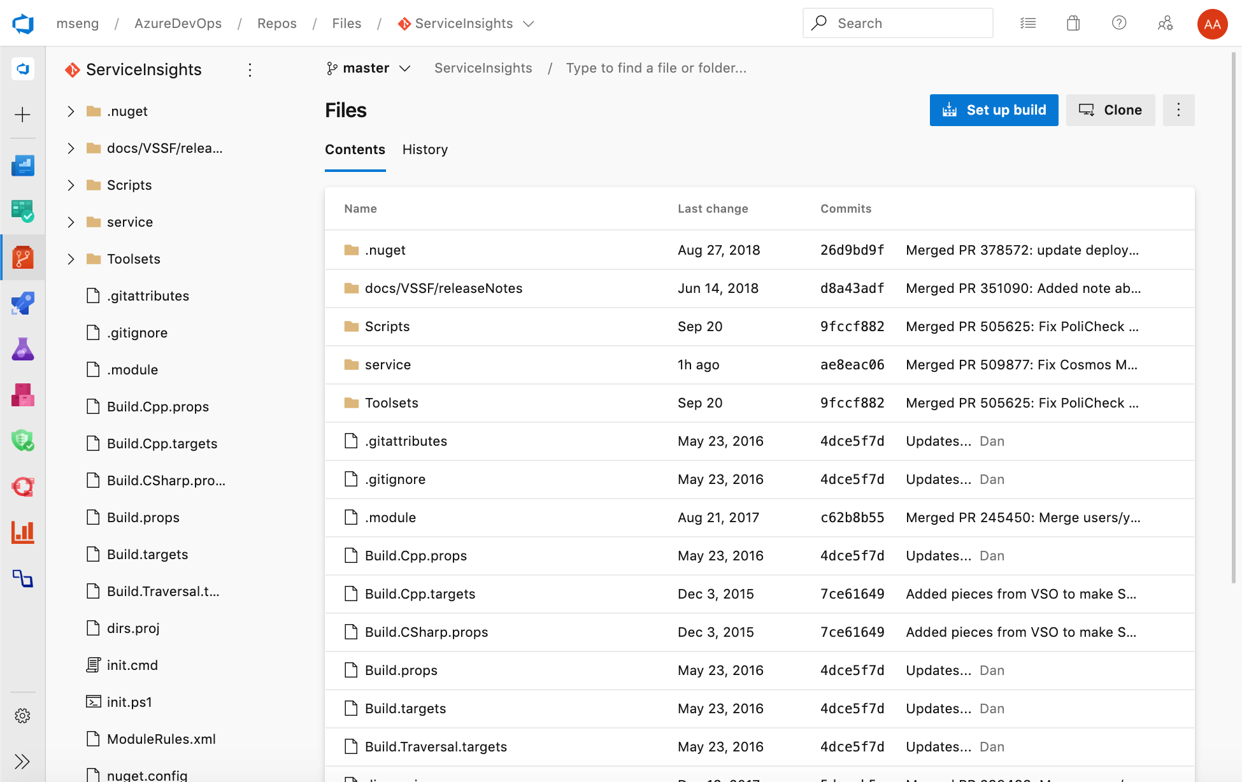Click the notifications bell icon
This screenshot has height=782, width=1242.
[x=1073, y=22]
